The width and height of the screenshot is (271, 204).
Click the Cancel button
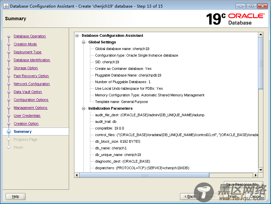255,196
